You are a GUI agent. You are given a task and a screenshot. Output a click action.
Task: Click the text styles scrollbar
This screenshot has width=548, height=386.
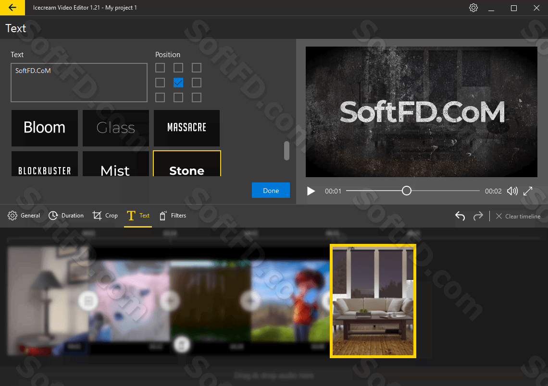(x=286, y=151)
